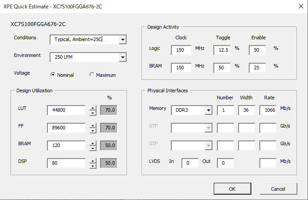Click the Memory Number field
Image resolution: width=308 pixels, height=200 pixels.
click(x=226, y=110)
